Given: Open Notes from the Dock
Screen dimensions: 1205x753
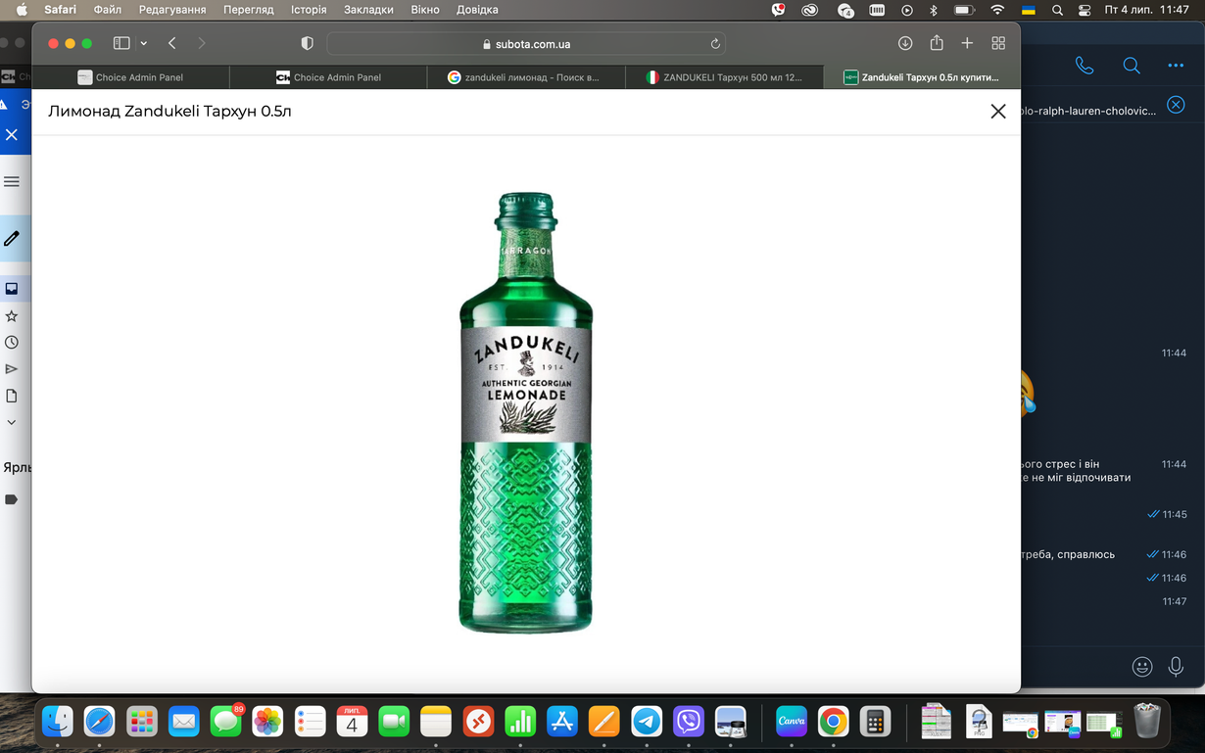Looking at the screenshot, I should point(436,722).
